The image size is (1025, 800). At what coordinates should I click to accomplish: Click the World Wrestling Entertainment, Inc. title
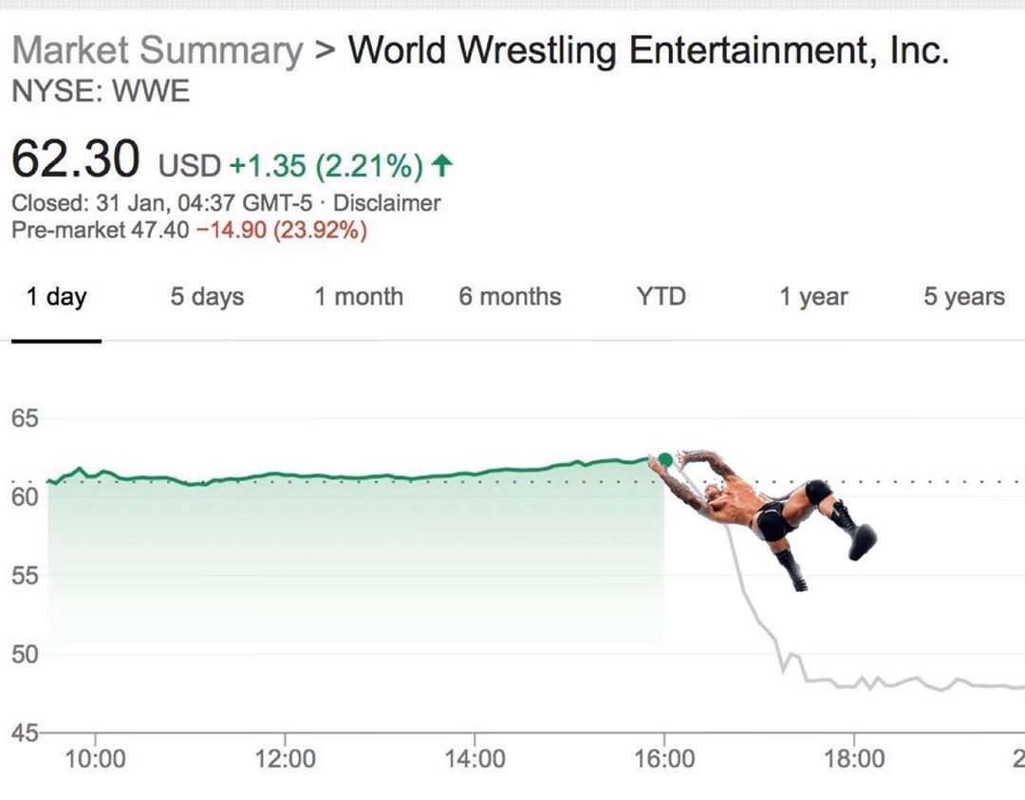(648, 50)
